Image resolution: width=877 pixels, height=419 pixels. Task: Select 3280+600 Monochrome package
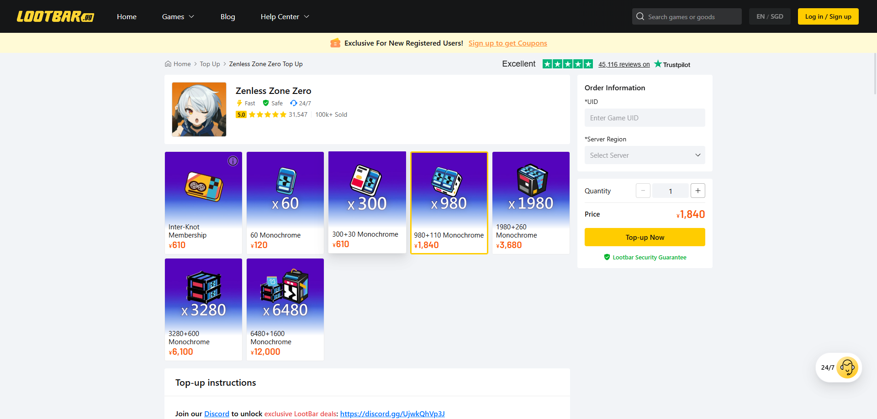pos(203,310)
